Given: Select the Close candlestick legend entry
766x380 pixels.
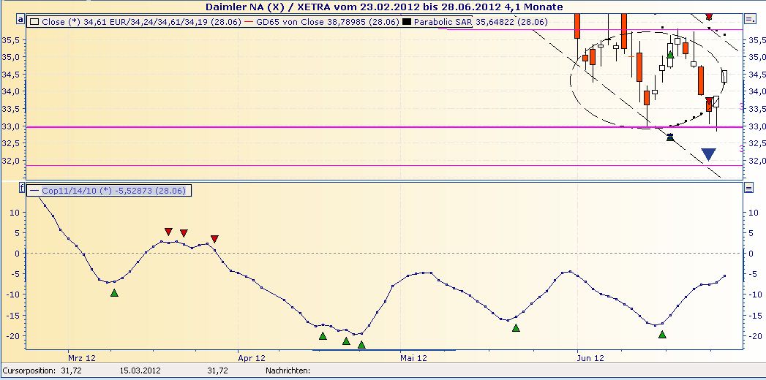Looking at the screenshot, I should 136,22.
